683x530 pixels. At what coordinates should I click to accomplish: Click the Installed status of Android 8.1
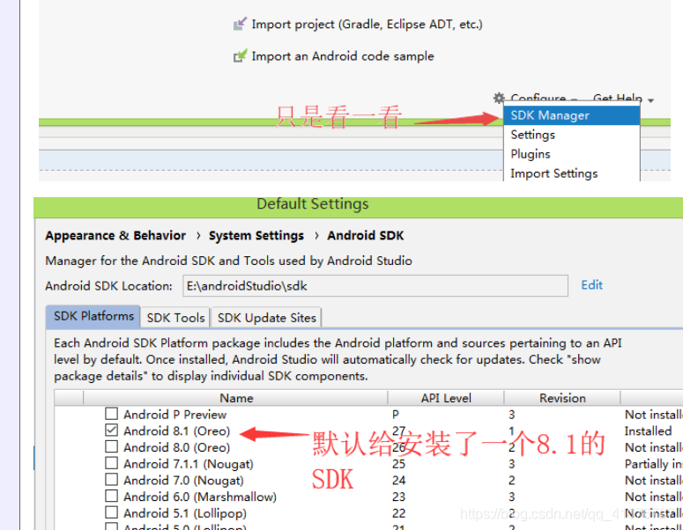pos(648,431)
